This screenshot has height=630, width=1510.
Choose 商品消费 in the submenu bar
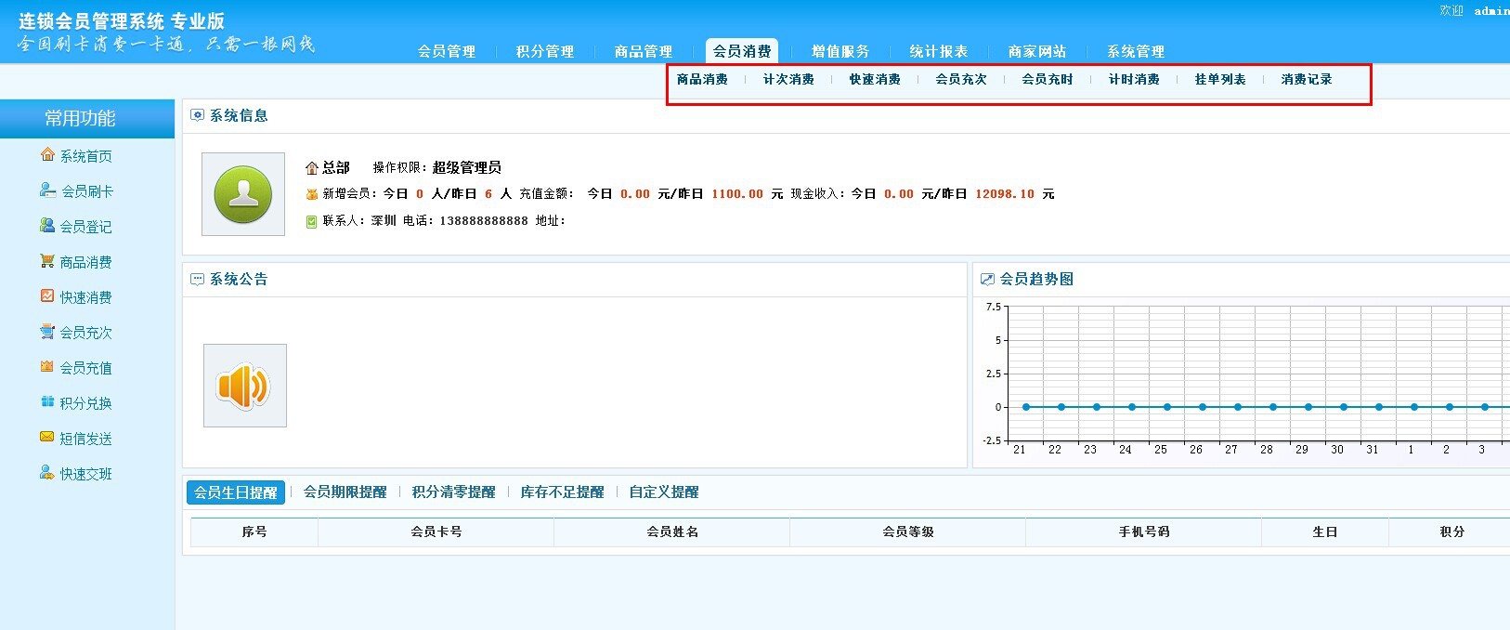702,79
